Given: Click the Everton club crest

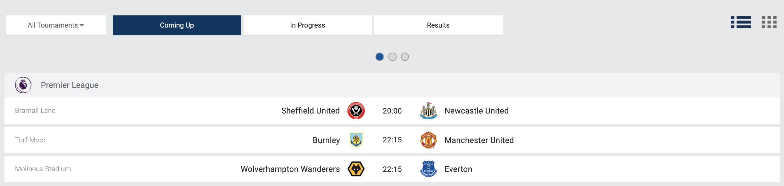Looking at the screenshot, I should [x=428, y=169].
